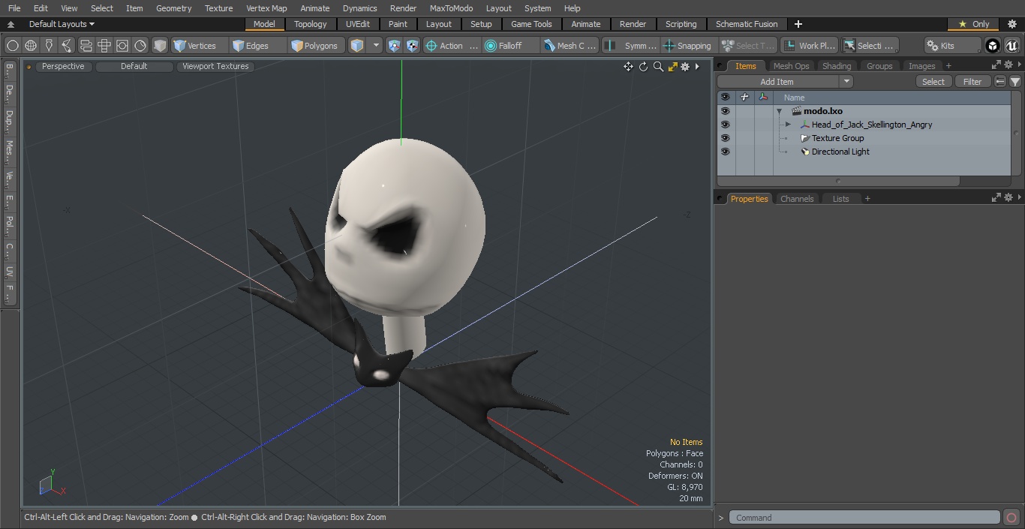Switch to the Shading tab

pos(837,66)
